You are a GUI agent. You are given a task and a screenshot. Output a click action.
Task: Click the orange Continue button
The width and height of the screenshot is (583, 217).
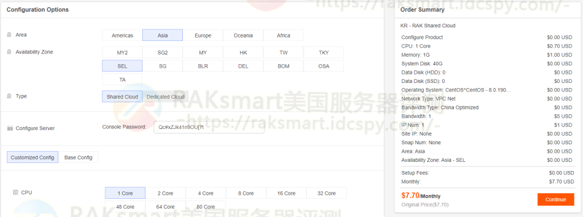[556, 199]
